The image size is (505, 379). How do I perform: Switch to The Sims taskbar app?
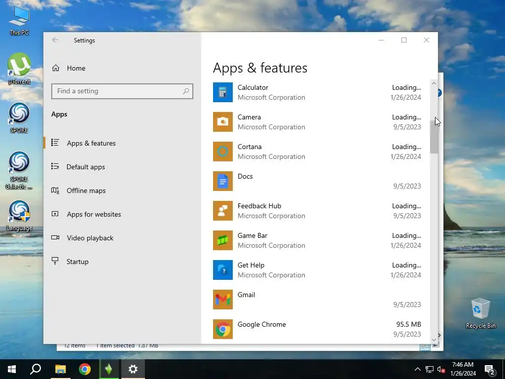[x=109, y=369]
